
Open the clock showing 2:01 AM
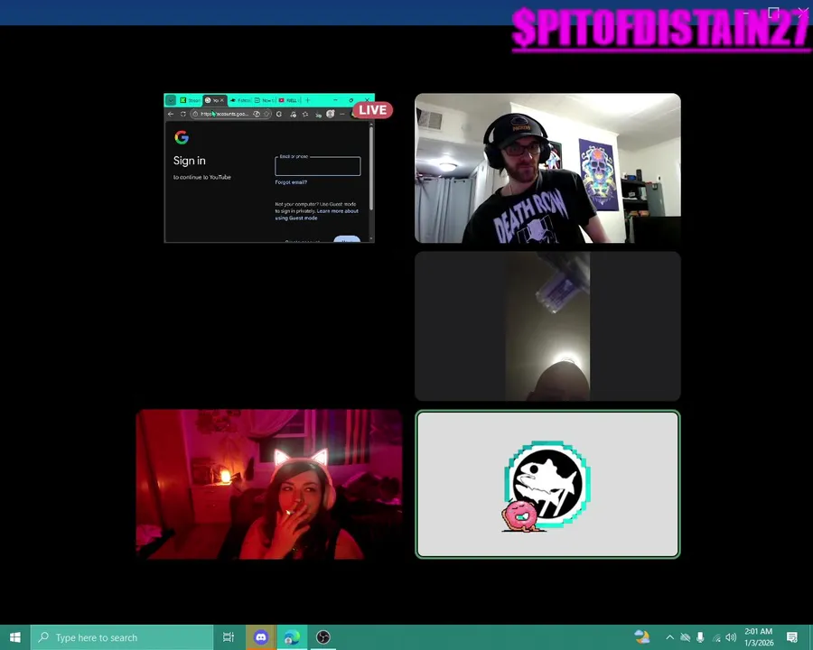pyautogui.click(x=759, y=637)
